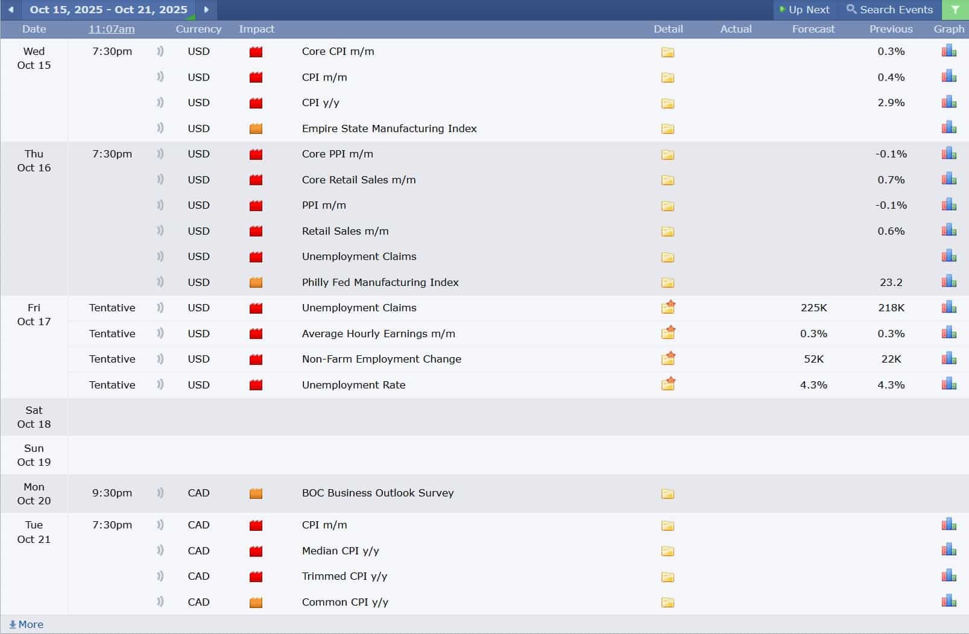Toggle alert for Non-Farm Employment Change

coord(160,359)
